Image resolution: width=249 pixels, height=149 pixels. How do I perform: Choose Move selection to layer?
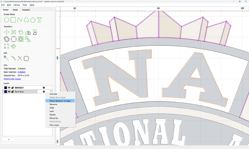click(x=60, y=101)
